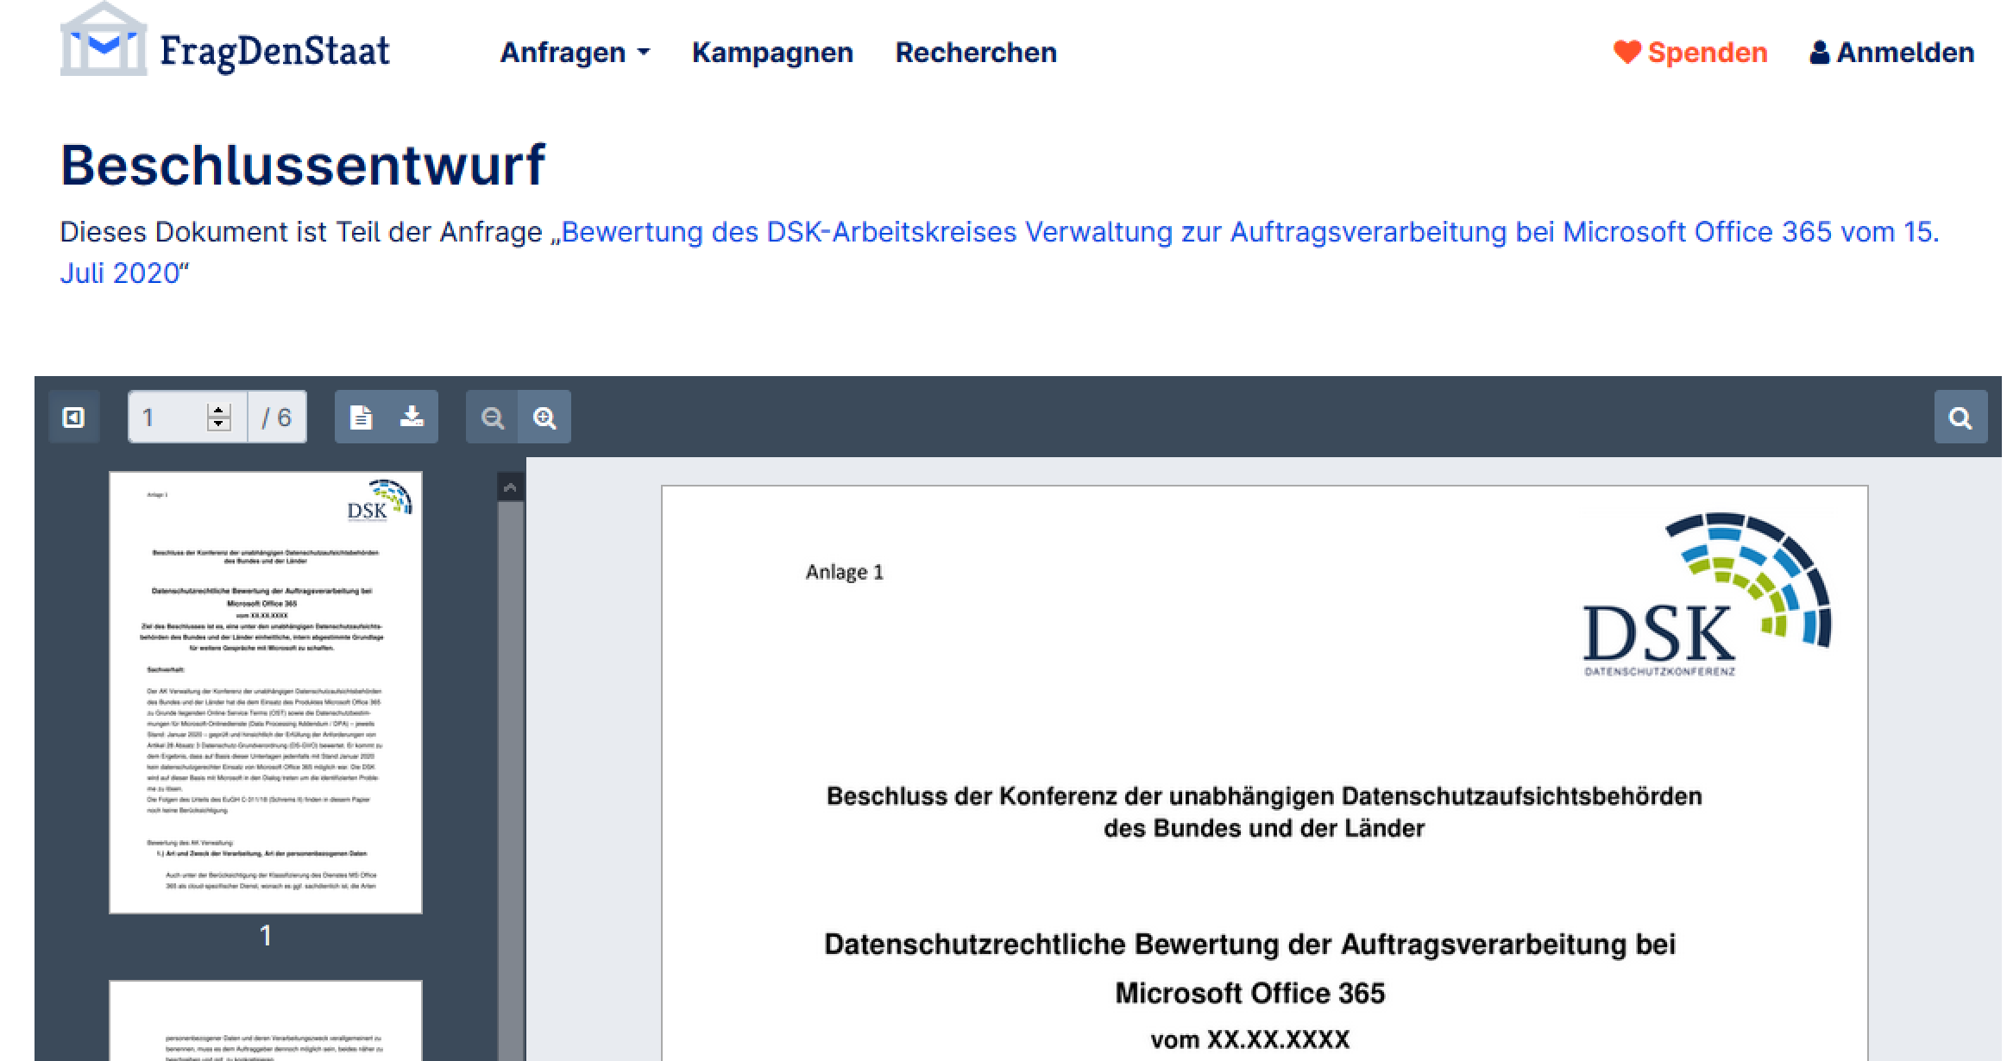Select the page 2 thumbnail

pos(266,1022)
